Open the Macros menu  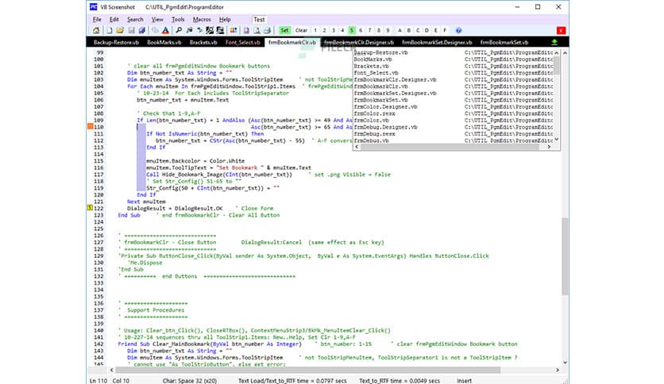tap(202, 20)
